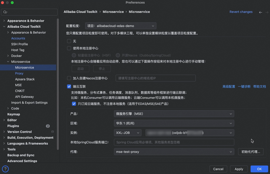
Task: Confirm with the OK button
Action: (259, 169)
